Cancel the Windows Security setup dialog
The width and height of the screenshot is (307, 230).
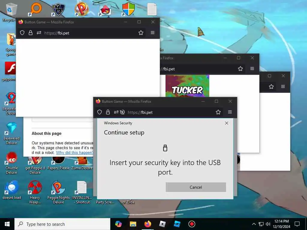(196, 187)
